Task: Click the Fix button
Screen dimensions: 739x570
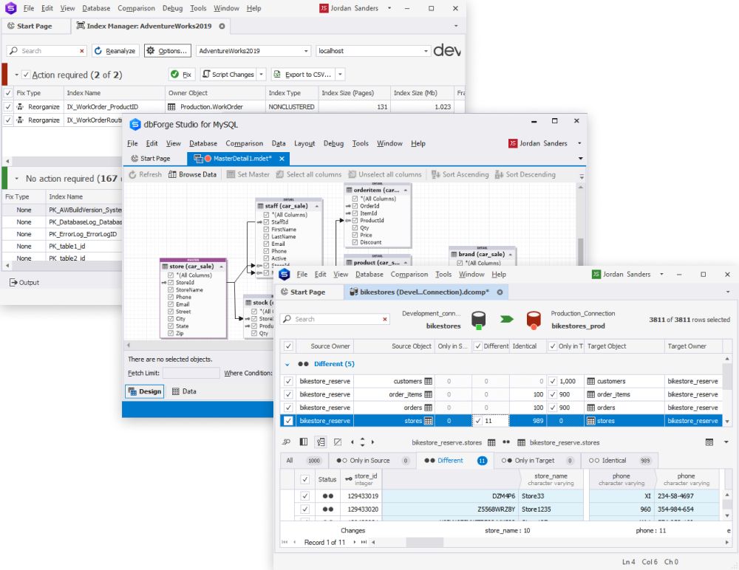Action: coord(180,74)
